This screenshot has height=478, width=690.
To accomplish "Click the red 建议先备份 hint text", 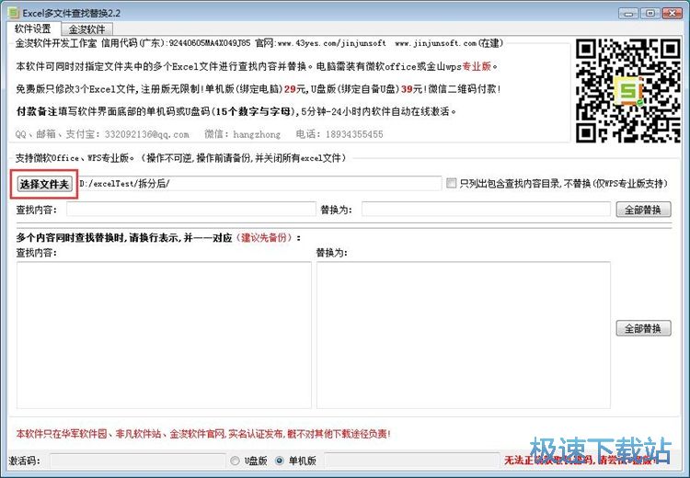I will (x=264, y=237).
